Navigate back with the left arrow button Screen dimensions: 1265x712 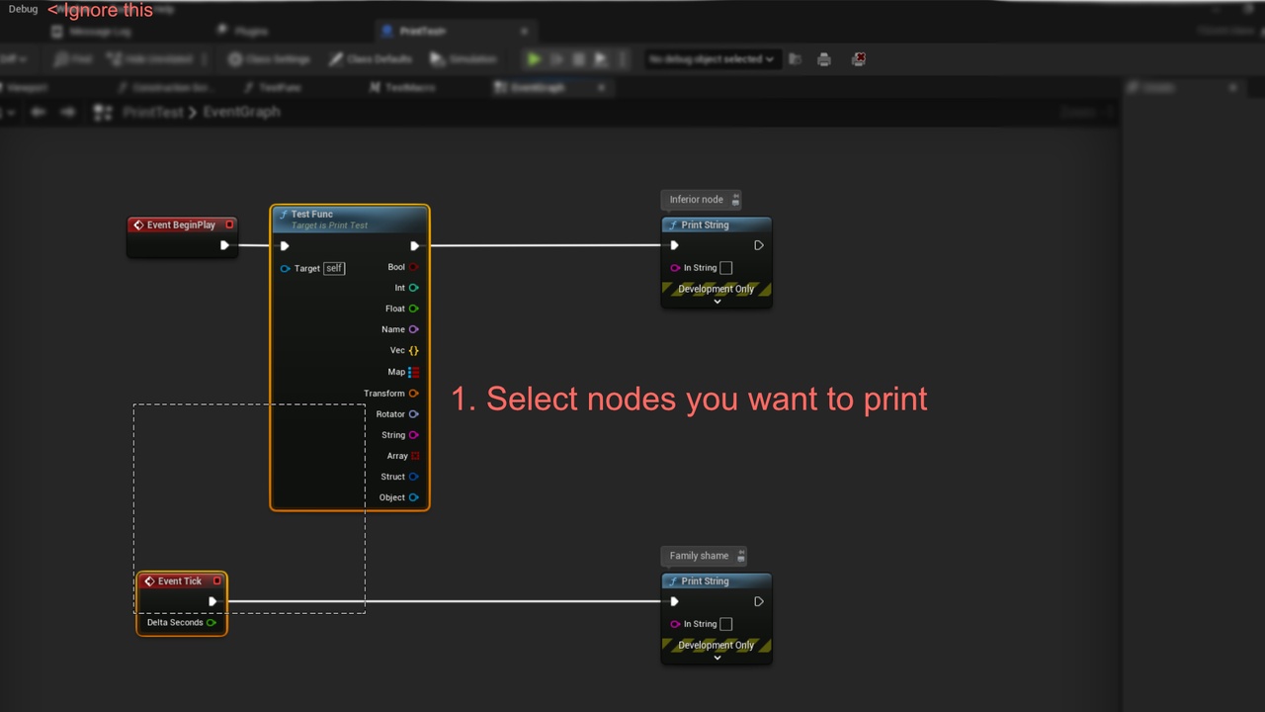click(39, 112)
